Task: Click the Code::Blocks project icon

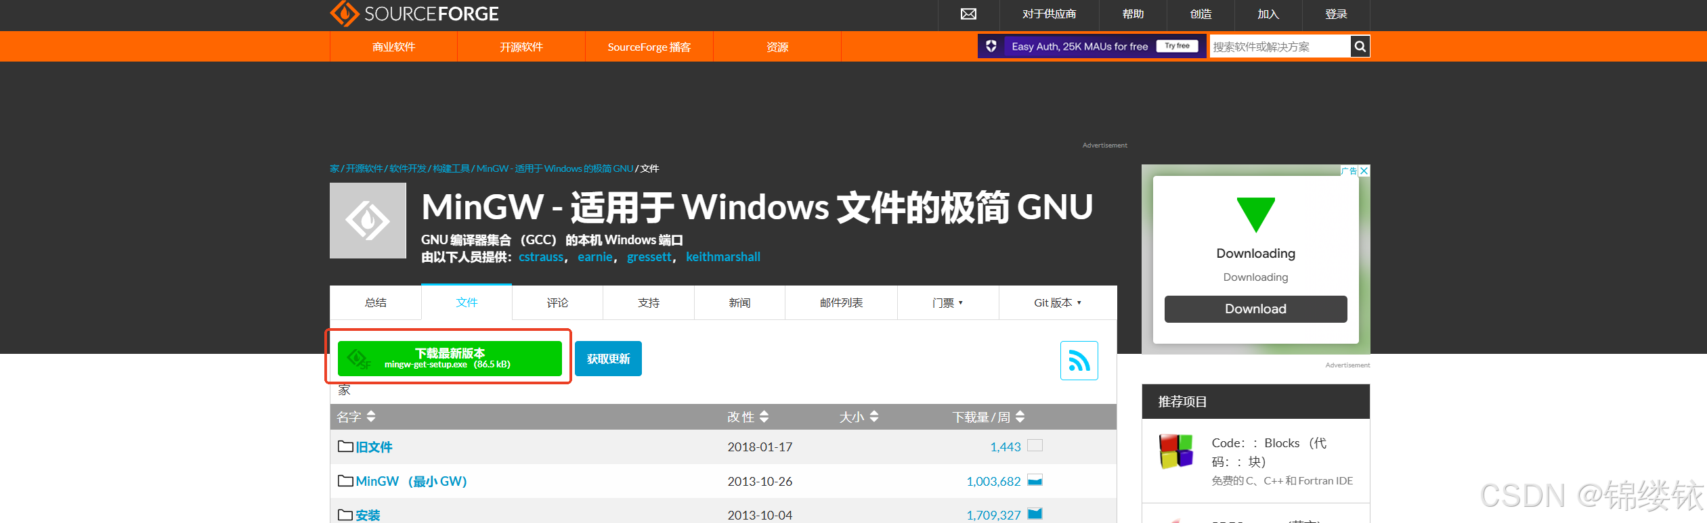Action: (1176, 451)
